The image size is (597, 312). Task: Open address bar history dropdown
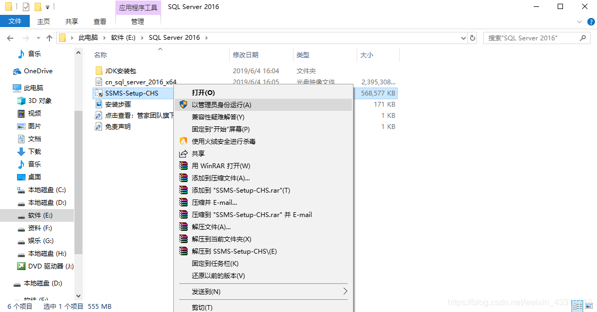(x=464, y=38)
